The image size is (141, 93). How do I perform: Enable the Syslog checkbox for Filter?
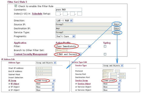(105, 46)
